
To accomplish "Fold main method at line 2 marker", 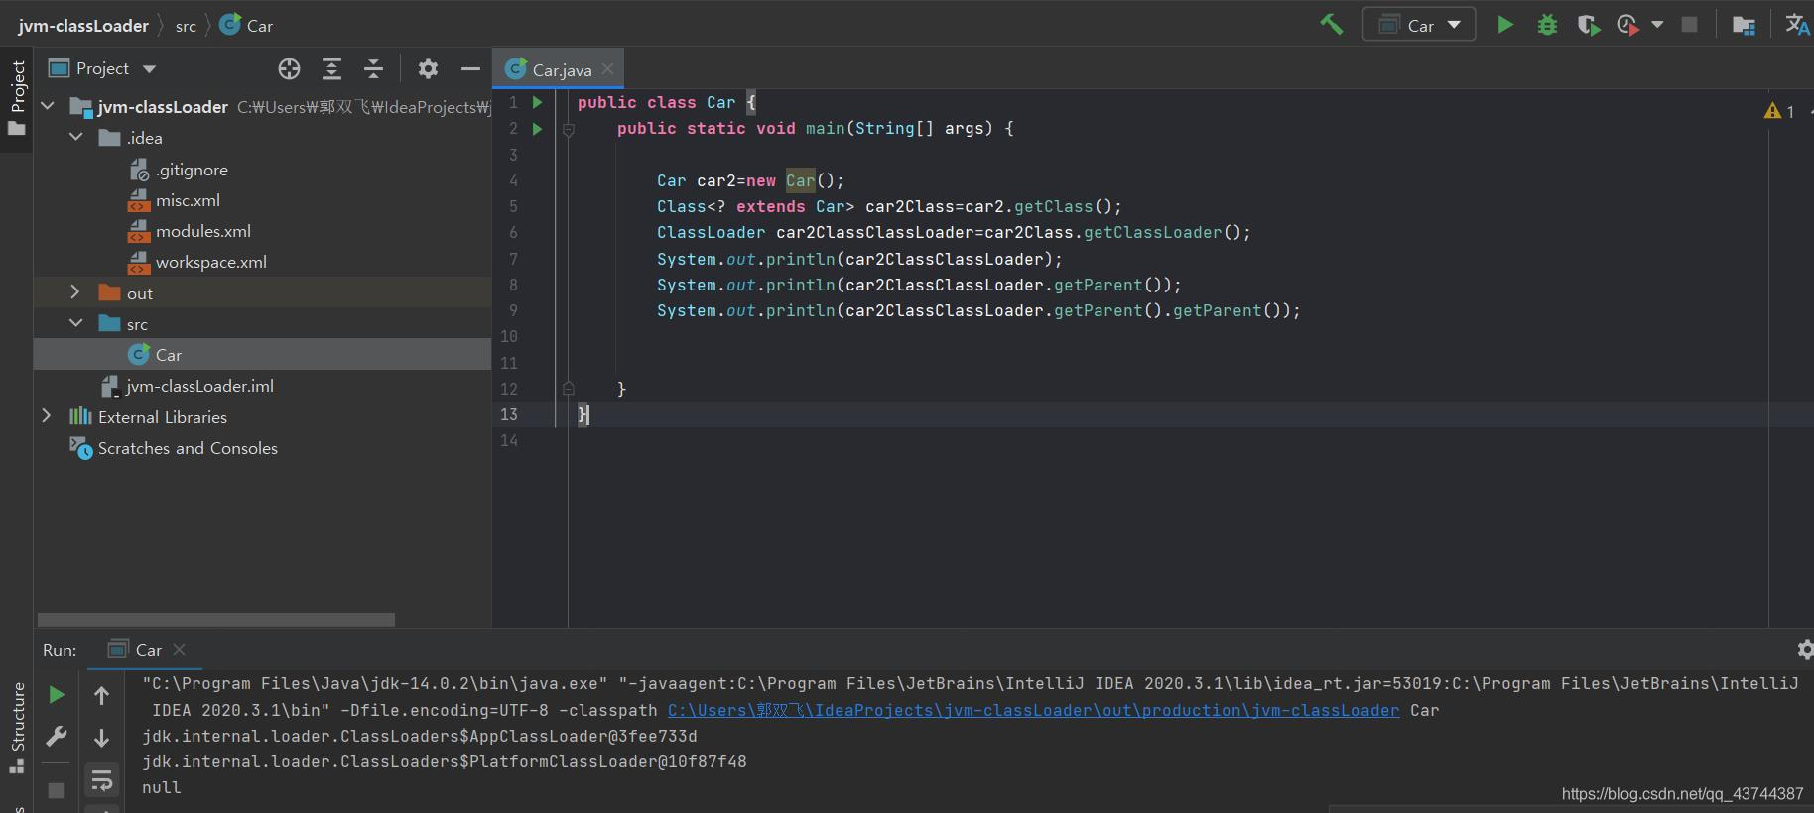I will click(569, 129).
